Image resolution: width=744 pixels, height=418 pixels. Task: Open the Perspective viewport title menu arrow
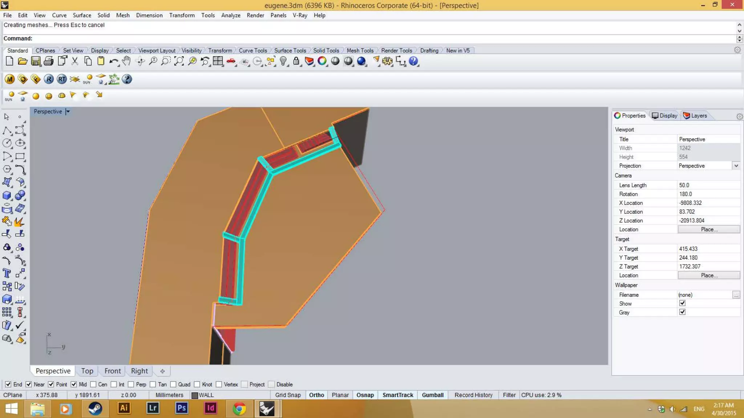[68, 111]
